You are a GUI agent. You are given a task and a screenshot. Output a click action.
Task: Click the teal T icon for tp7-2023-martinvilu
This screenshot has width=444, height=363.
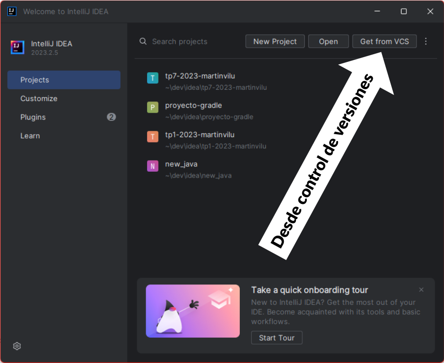pos(152,78)
